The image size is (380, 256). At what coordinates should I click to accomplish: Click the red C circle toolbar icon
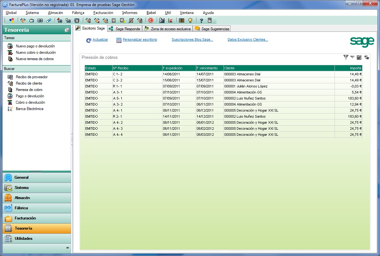[x=151, y=20]
